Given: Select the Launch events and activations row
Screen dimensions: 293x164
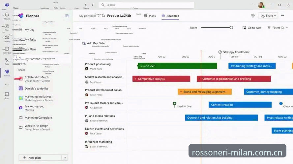Looking at the screenshot, I should [104, 129].
